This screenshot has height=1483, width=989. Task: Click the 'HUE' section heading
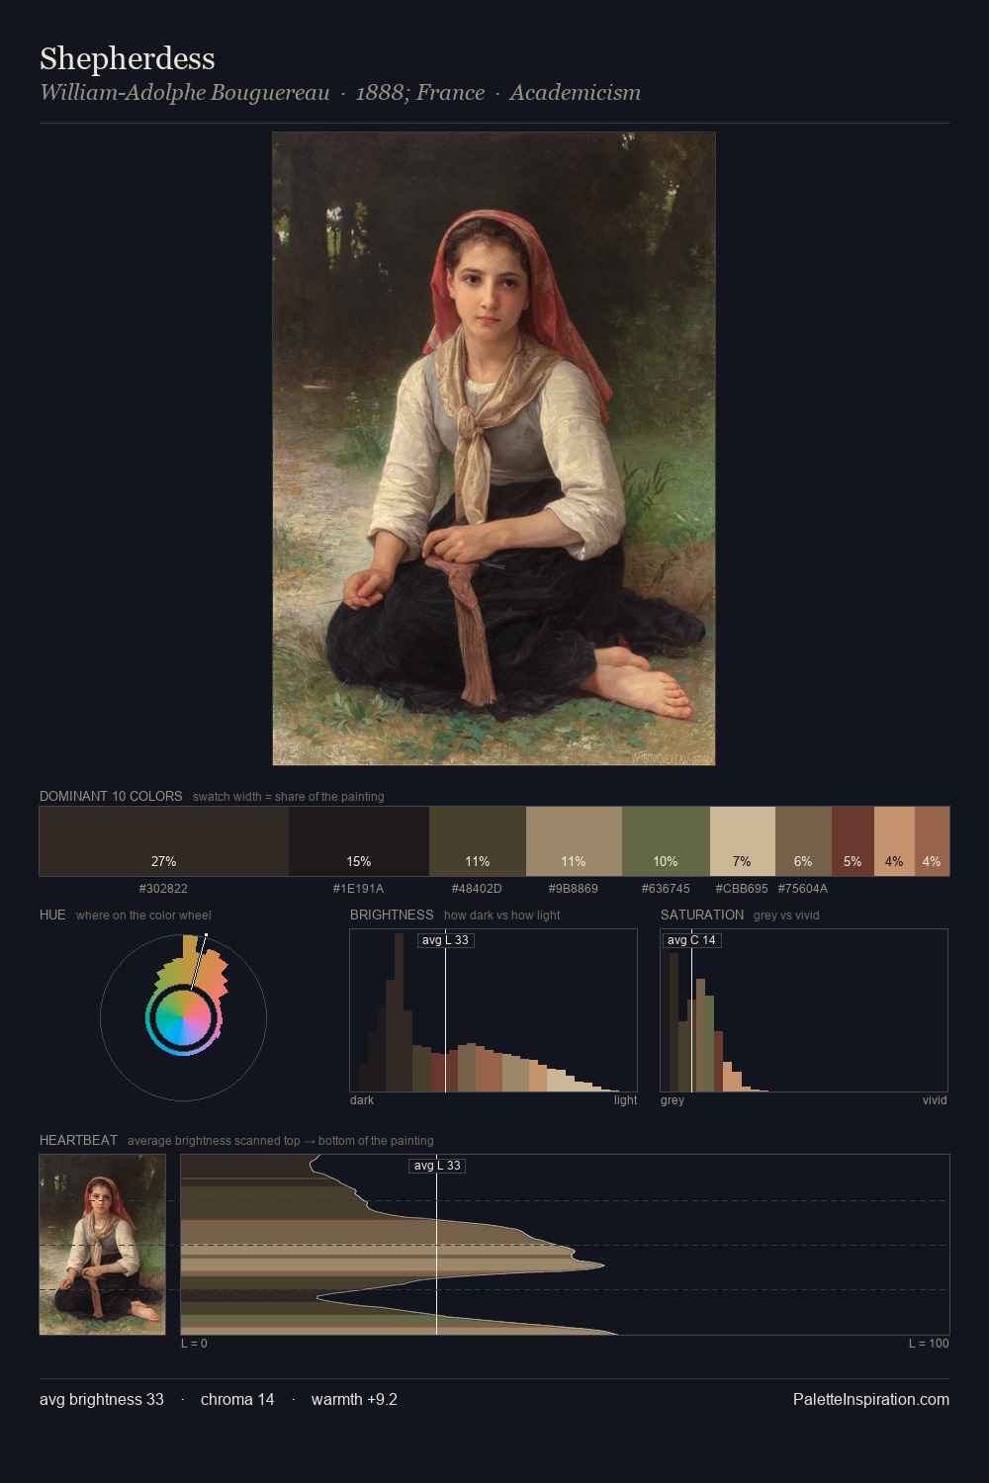pos(52,915)
